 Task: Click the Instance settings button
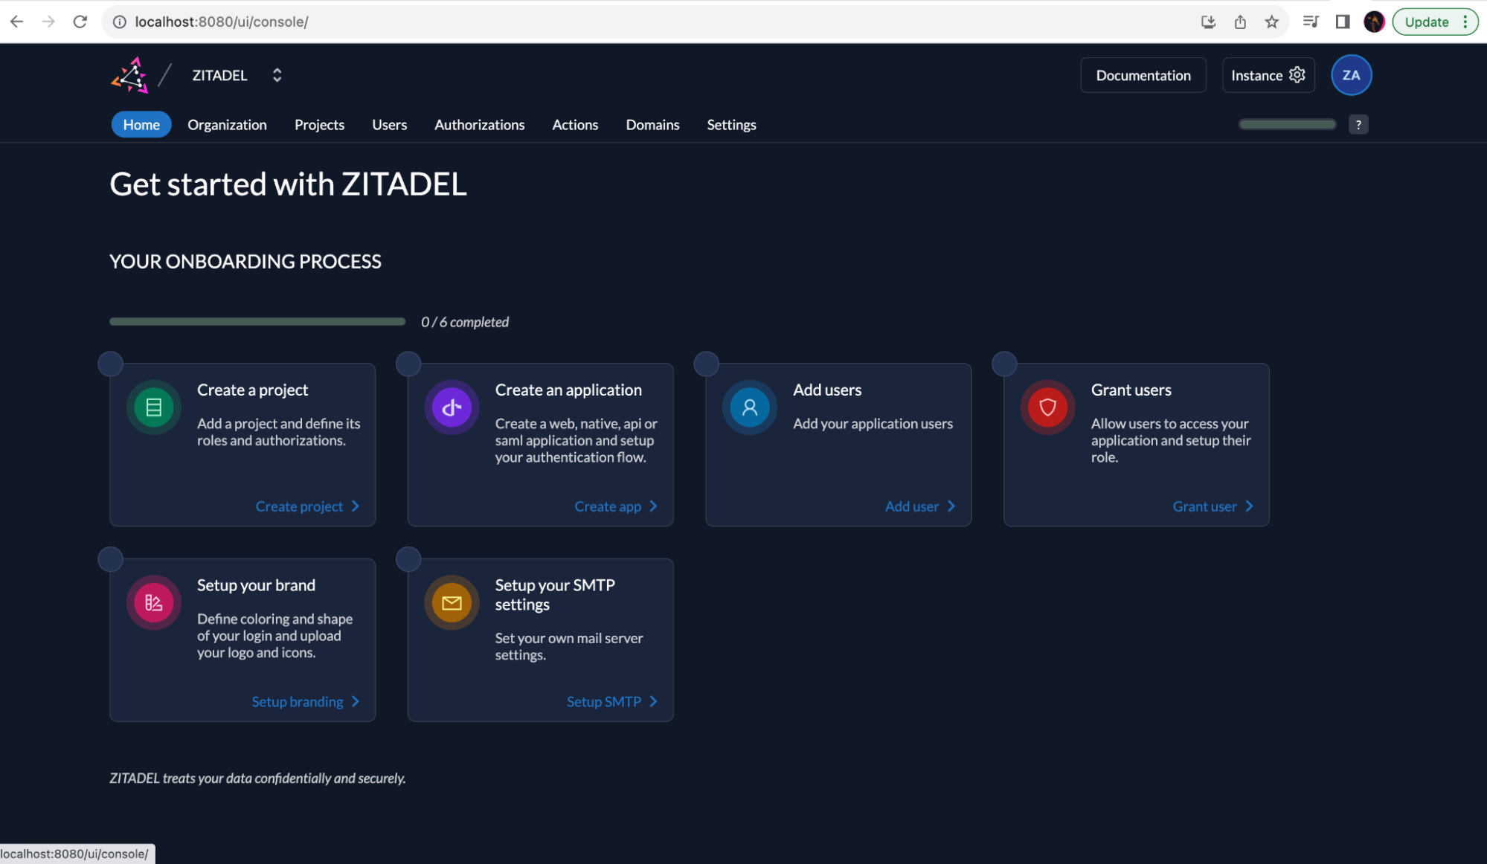pos(1268,75)
